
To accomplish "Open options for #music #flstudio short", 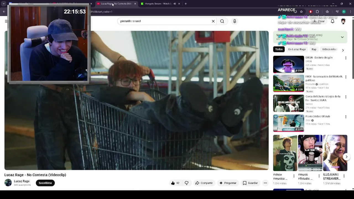I will pos(319,176).
